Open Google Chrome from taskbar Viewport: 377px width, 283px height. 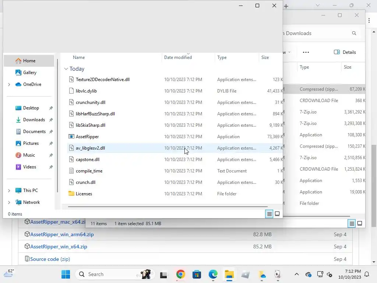180,274
